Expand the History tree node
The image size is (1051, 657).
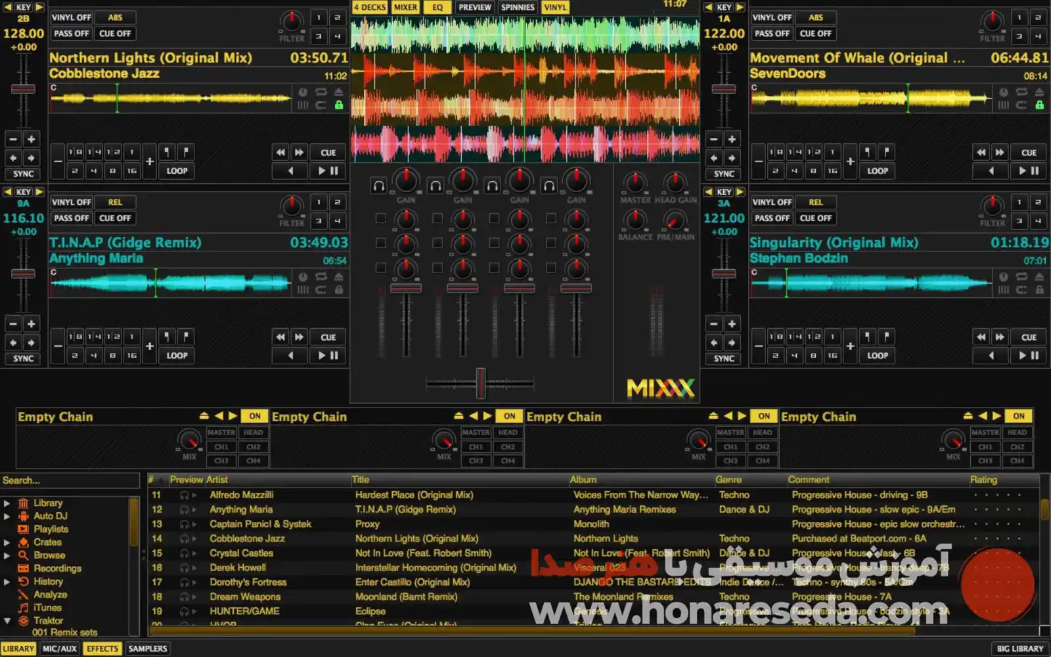[7, 582]
